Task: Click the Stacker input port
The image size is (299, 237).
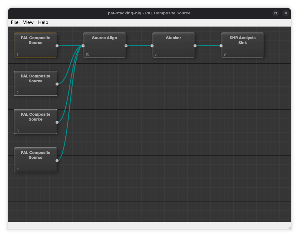Action: 152,46
